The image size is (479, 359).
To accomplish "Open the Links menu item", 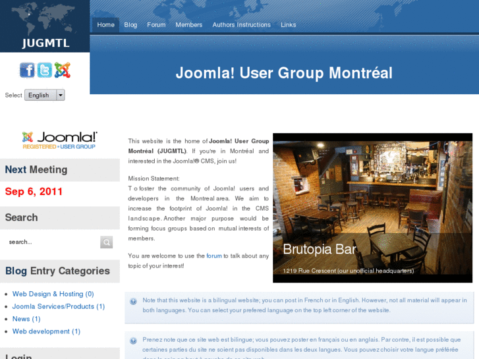I will (x=289, y=25).
